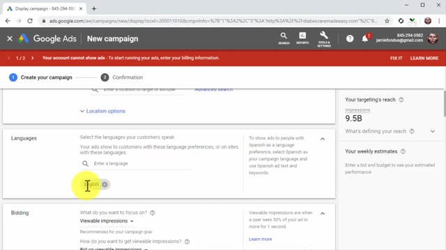The image size is (446, 250).
Task: Go to next alert in red banner
Action: coord(33,58)
